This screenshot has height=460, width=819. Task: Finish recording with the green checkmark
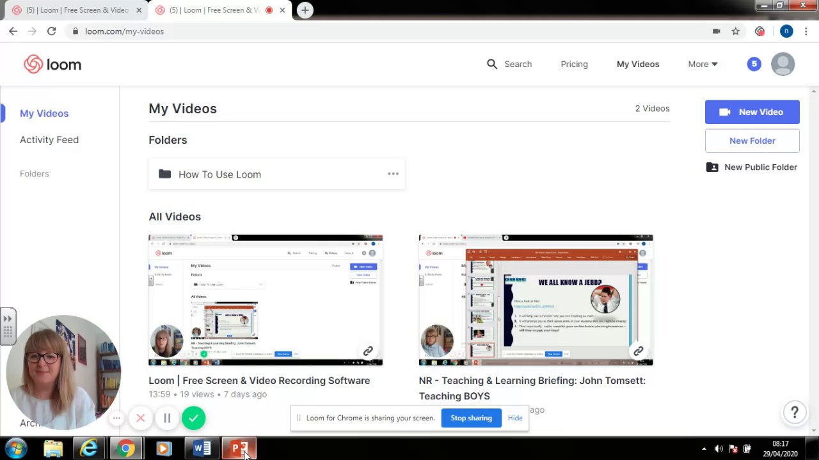pyautogui.click(x=193, y=418)
